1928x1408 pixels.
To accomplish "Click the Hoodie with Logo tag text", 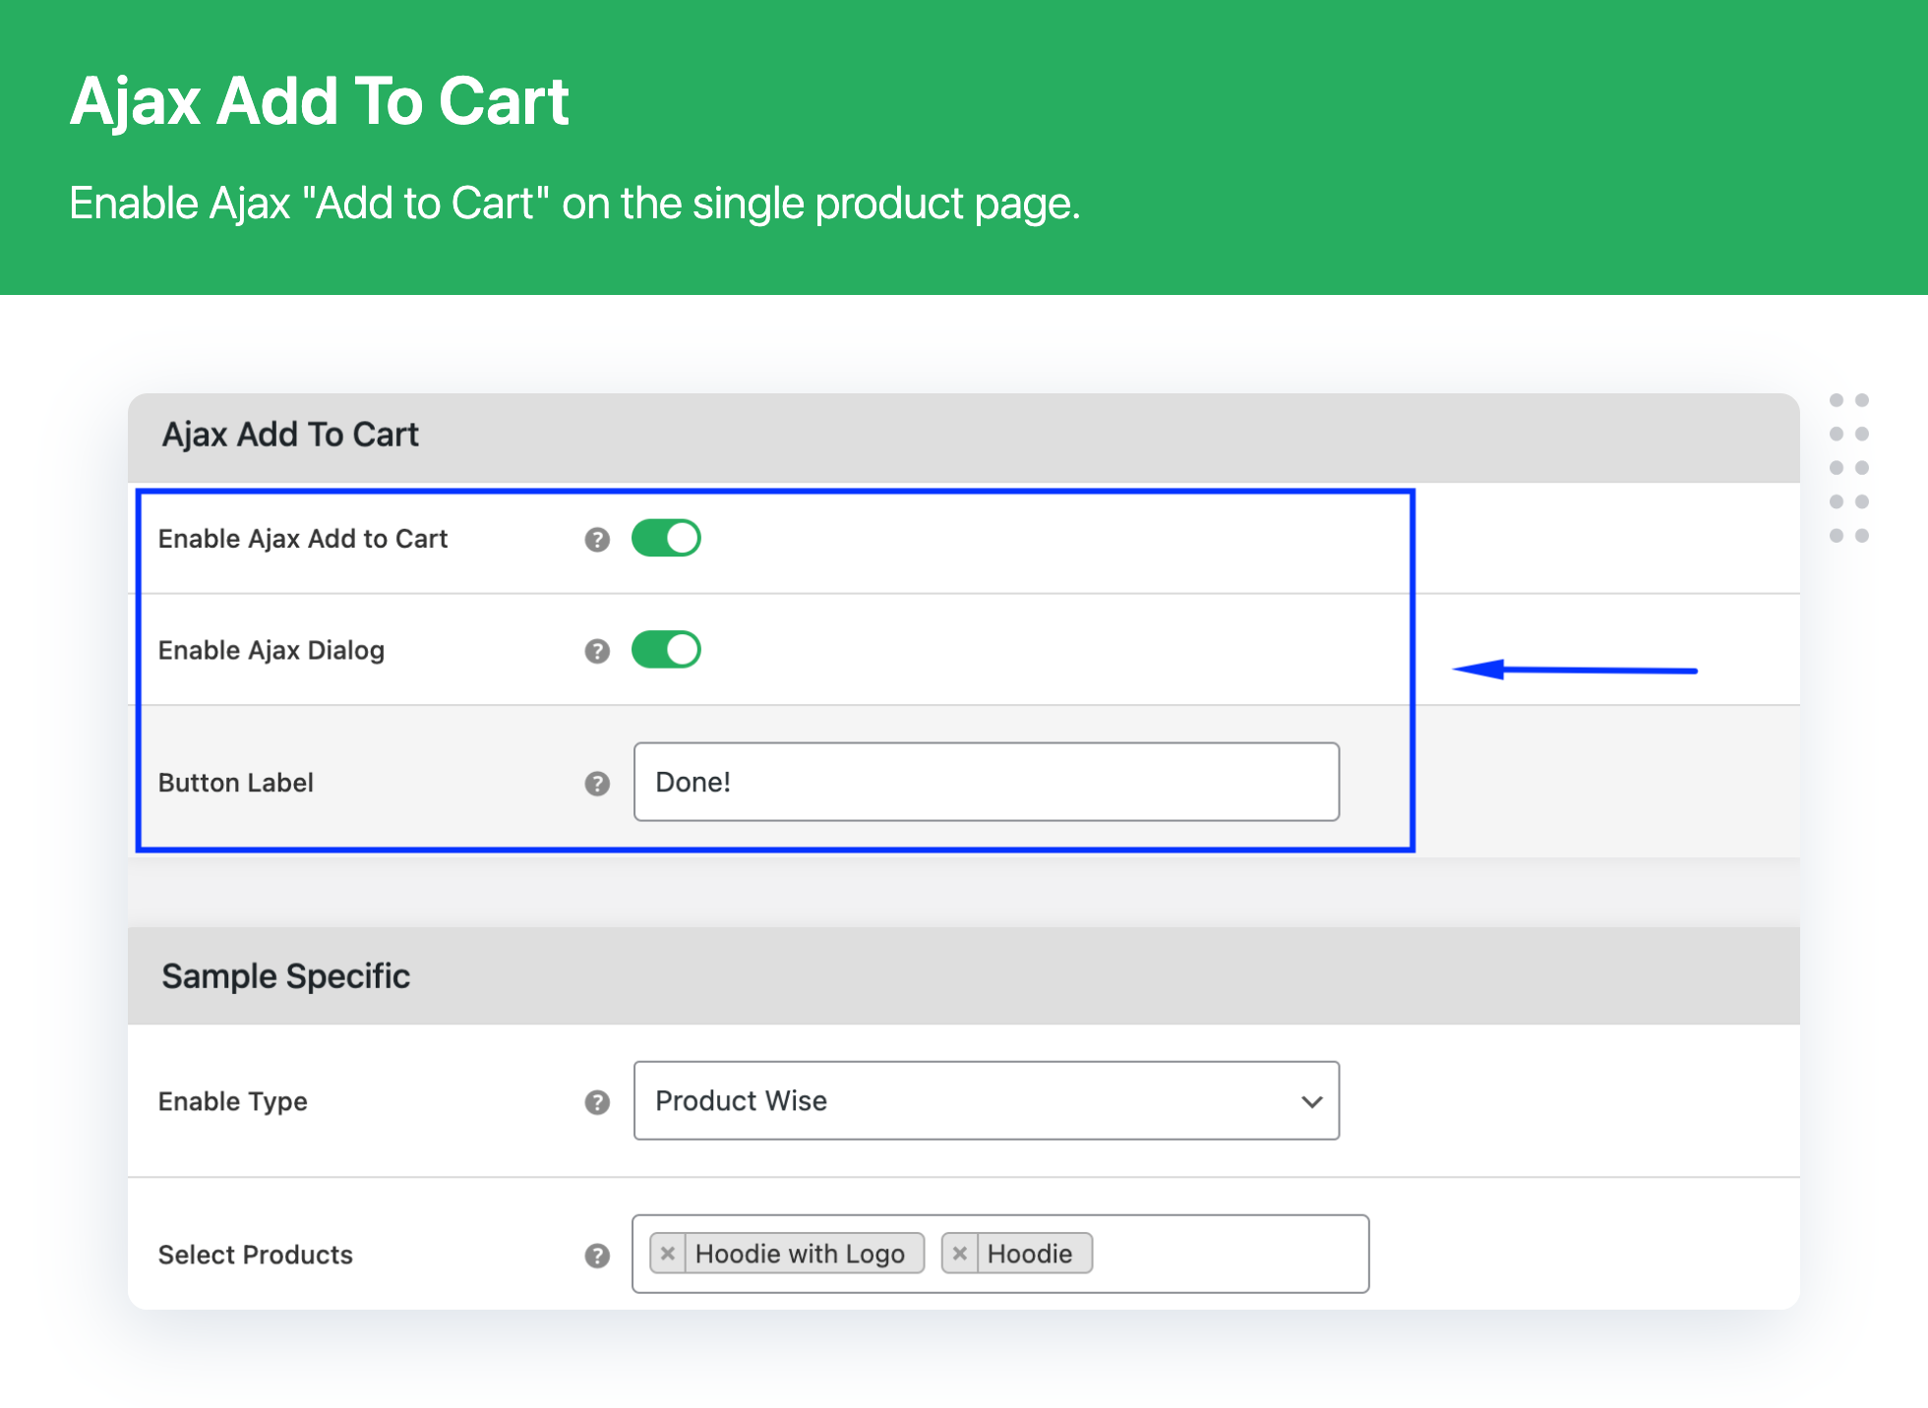I will pos(800,1254).
